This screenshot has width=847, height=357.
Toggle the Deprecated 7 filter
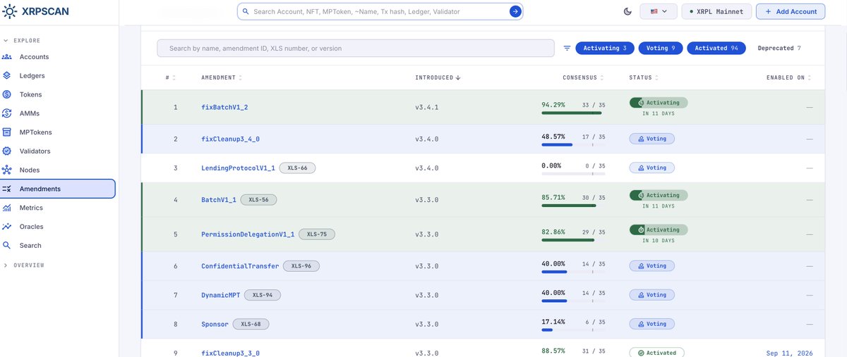[x=779, y=48]
